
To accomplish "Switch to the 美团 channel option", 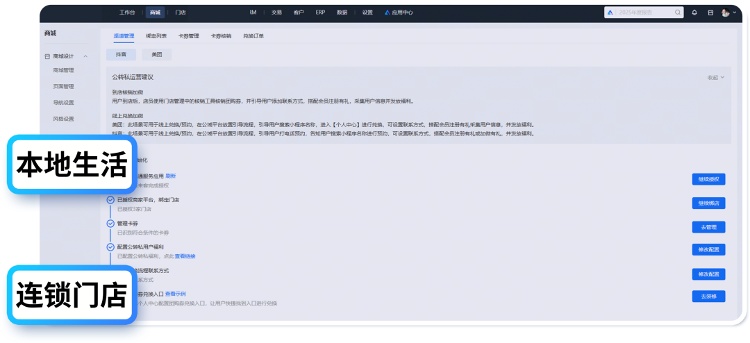I will tap(156, 54).
